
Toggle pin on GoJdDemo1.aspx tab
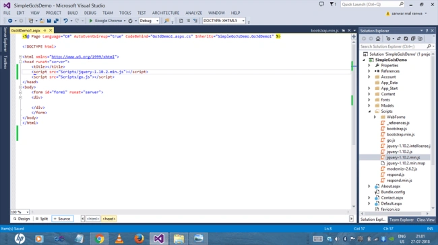tap(44, 30)
